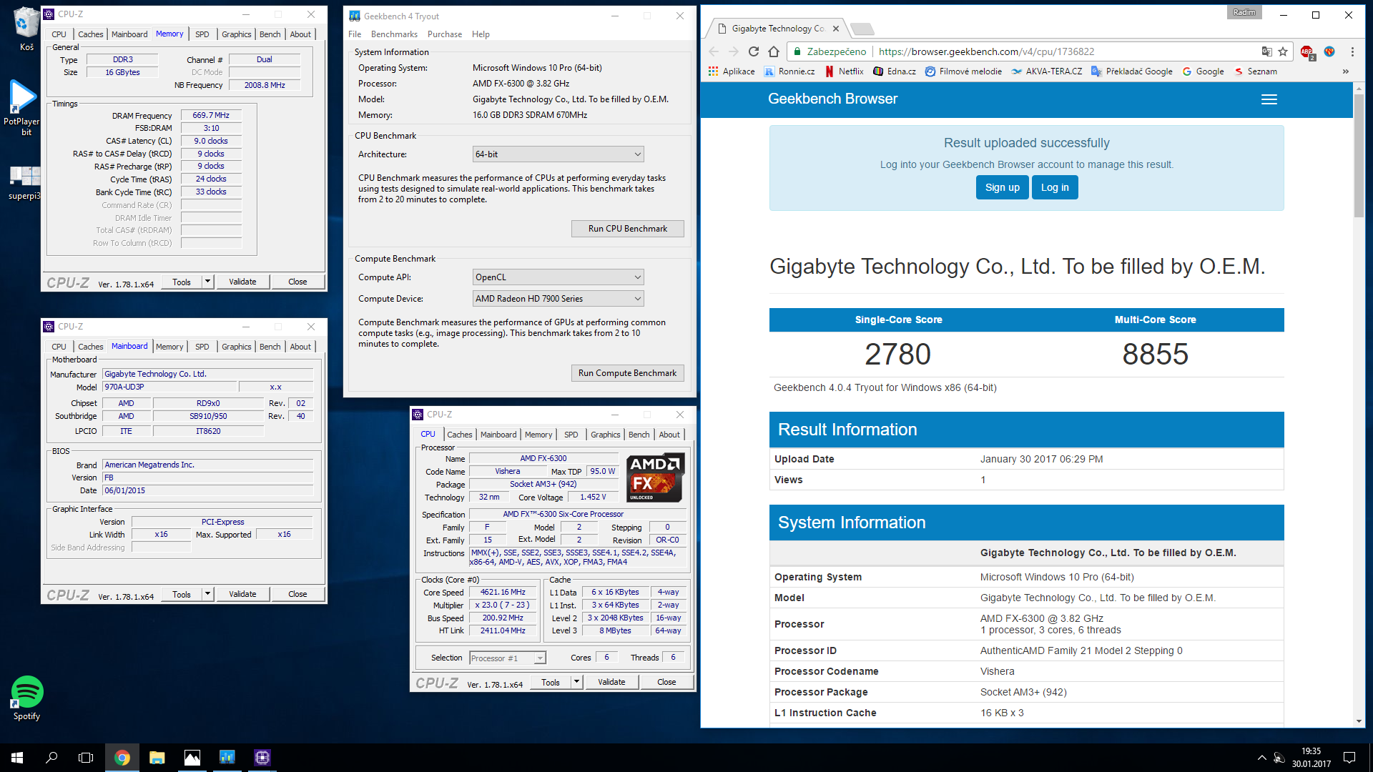Run Compute Benchmark in Geekbench
This screenshot has width=1373, height=772.
627,373
